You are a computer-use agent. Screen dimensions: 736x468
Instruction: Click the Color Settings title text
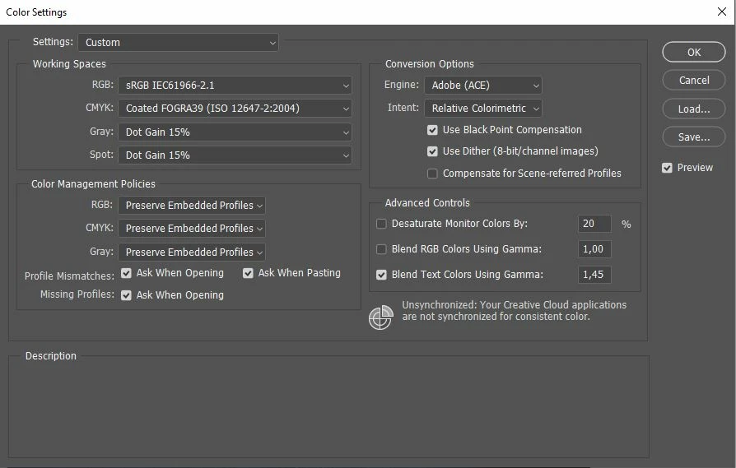36,12
